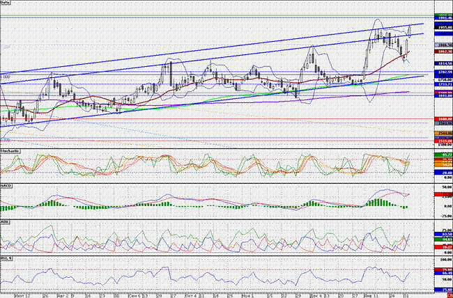Click the blue 66.40 RSI value tag

click(443, 273)
